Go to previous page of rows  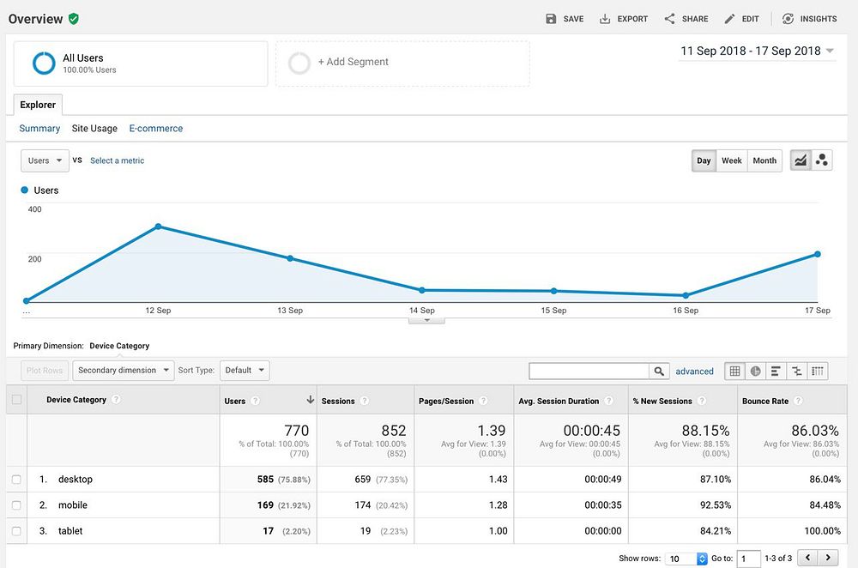pos(807,558)
